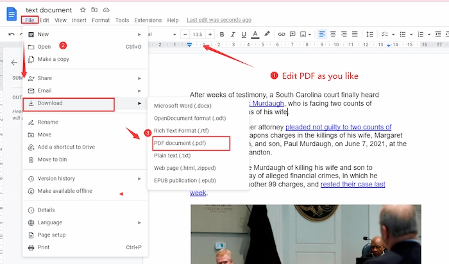Select justify alignment

tap(355, 35)
